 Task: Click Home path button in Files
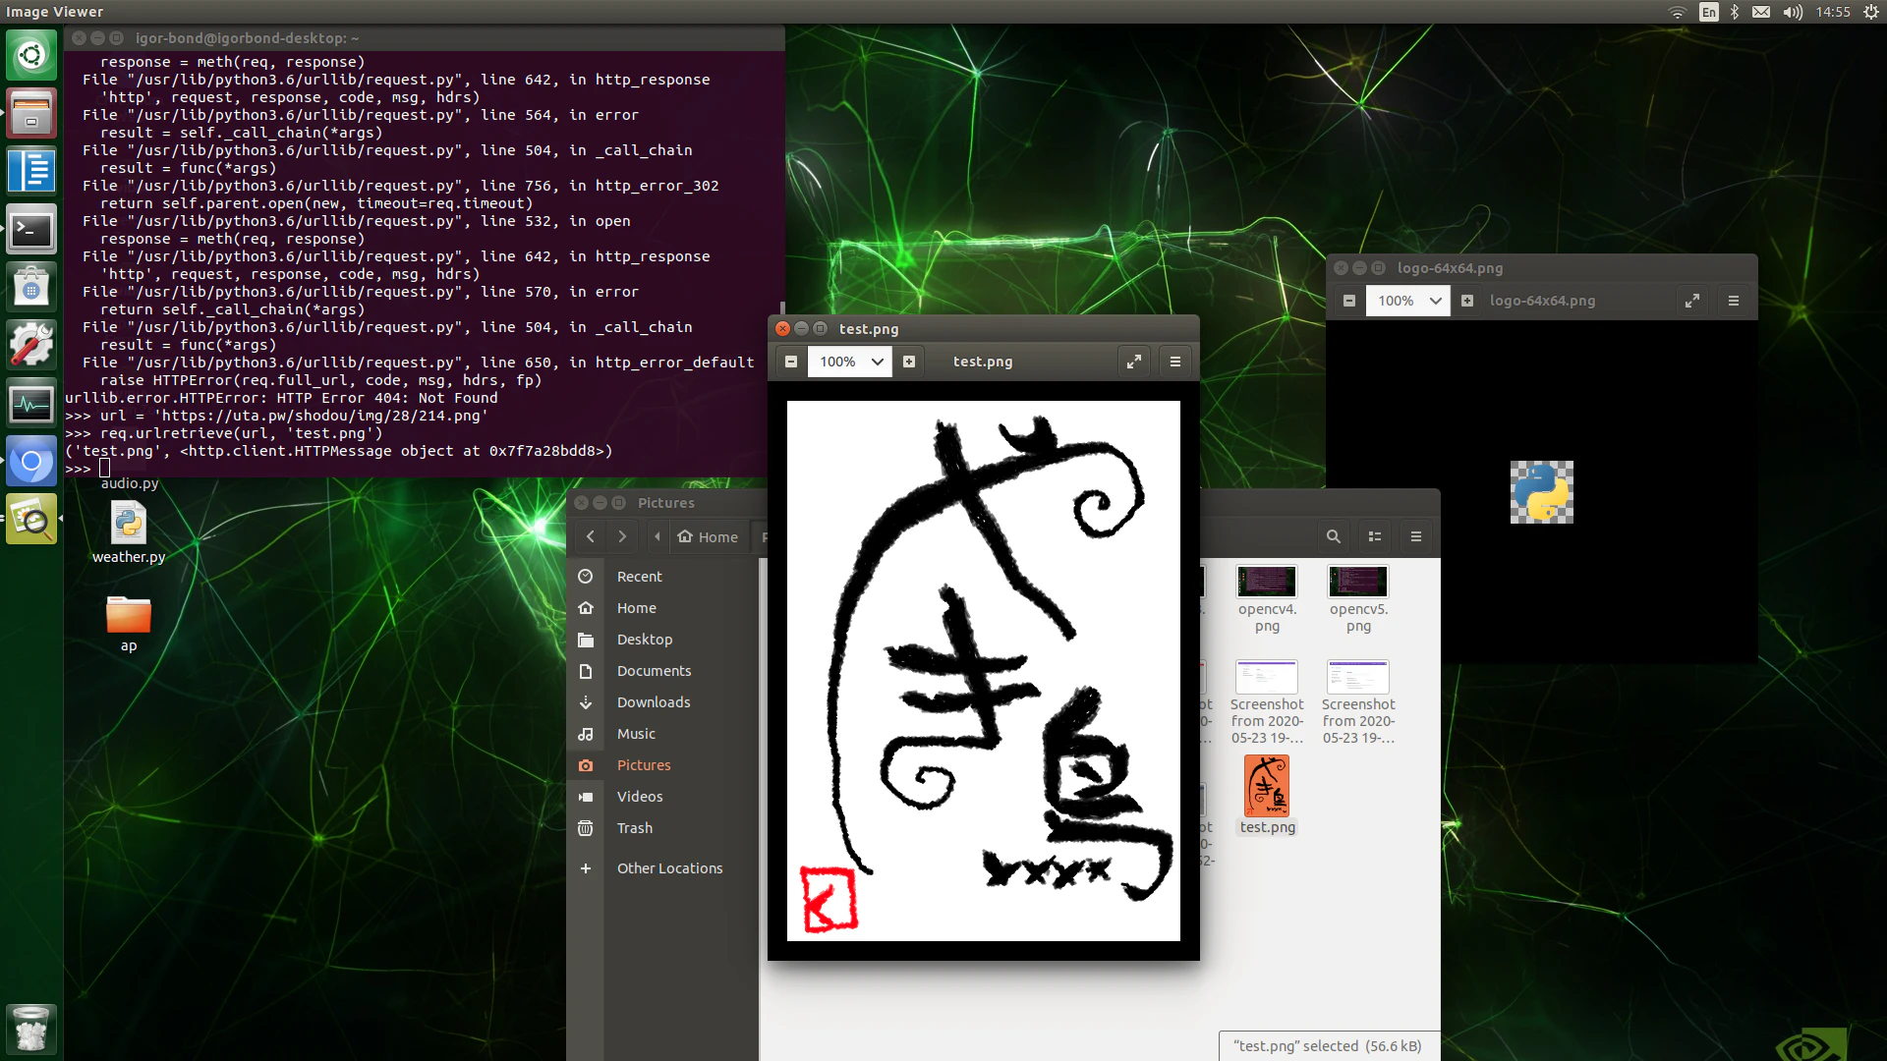[x=709, y=536]
